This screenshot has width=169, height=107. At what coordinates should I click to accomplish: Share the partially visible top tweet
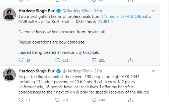point(130,1)
